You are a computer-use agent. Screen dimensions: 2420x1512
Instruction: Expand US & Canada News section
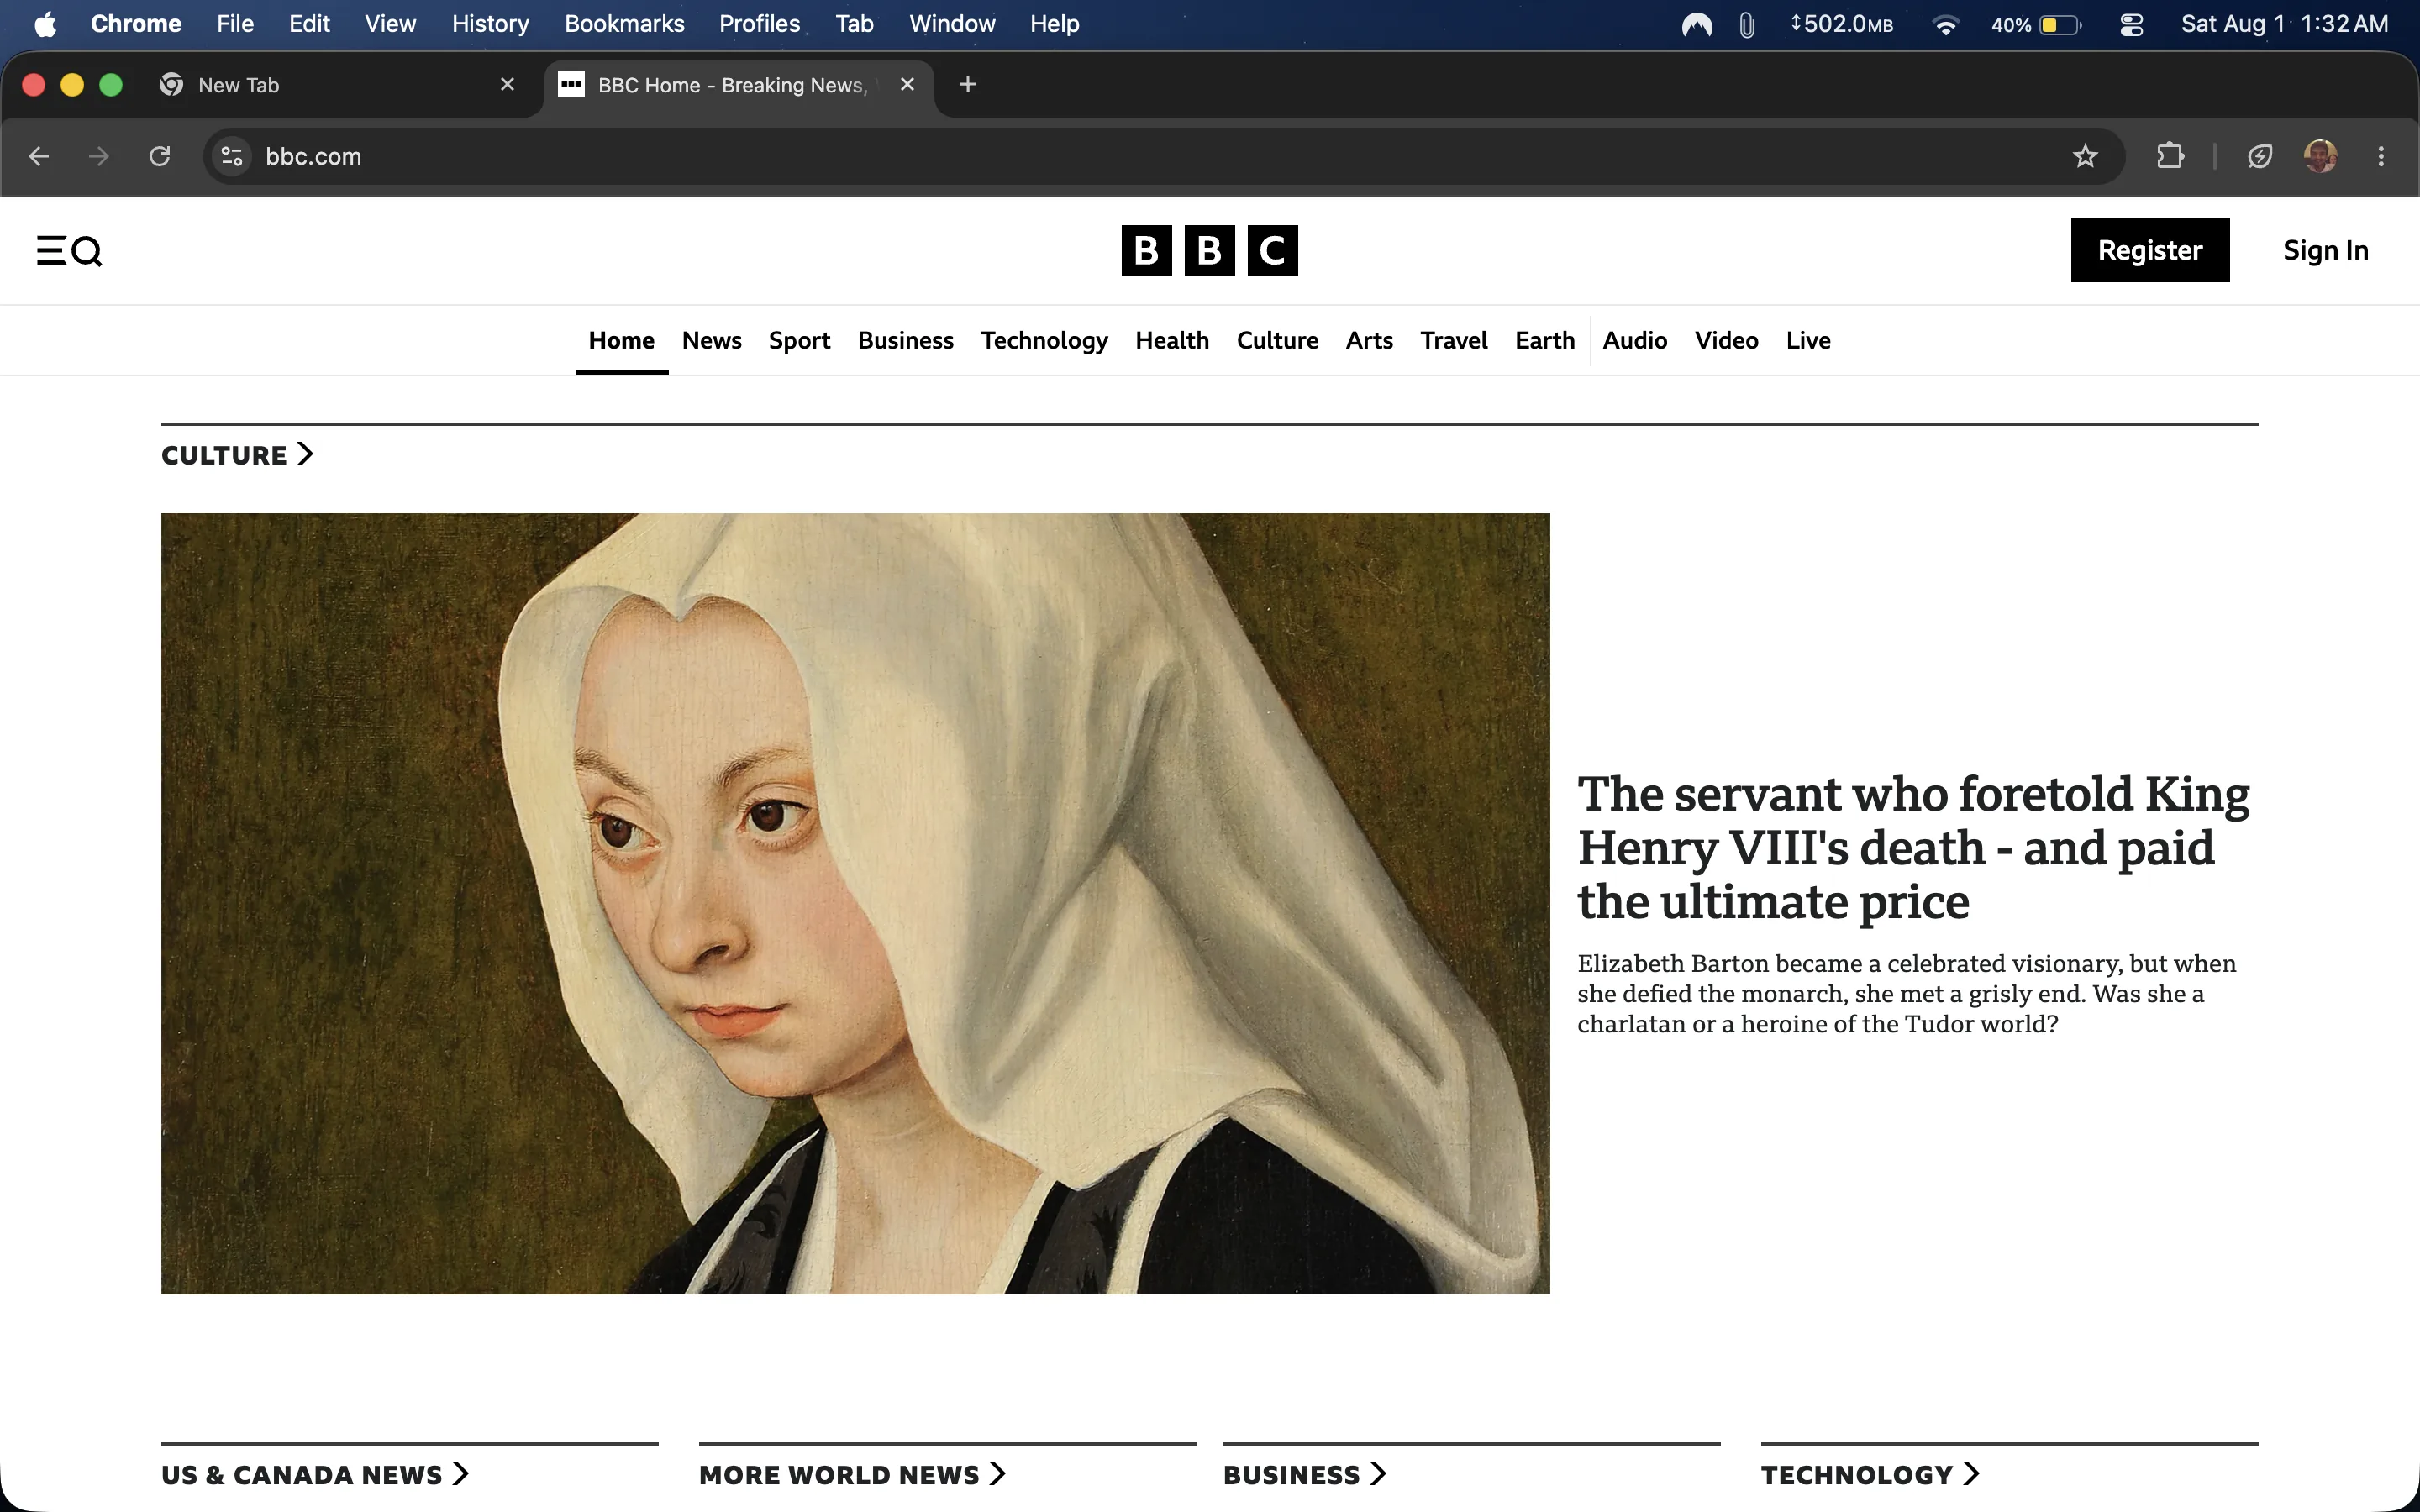click(315, 1474)
